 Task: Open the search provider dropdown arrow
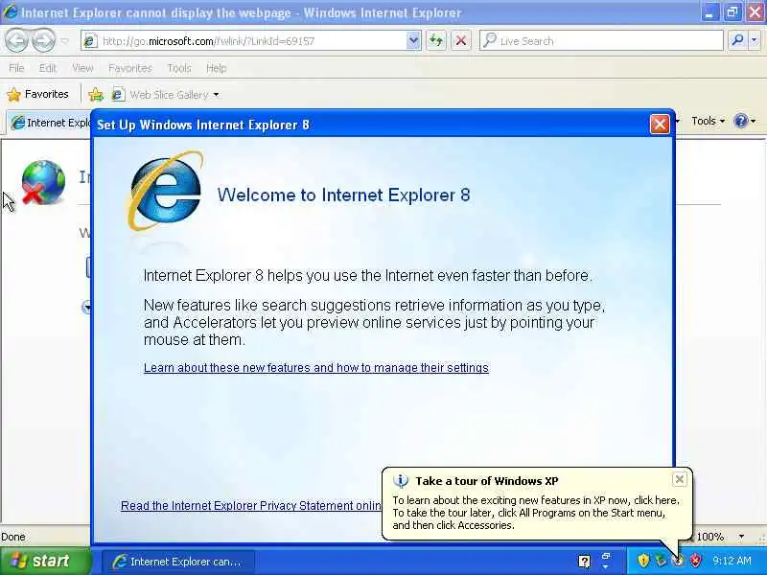(755, 40)
